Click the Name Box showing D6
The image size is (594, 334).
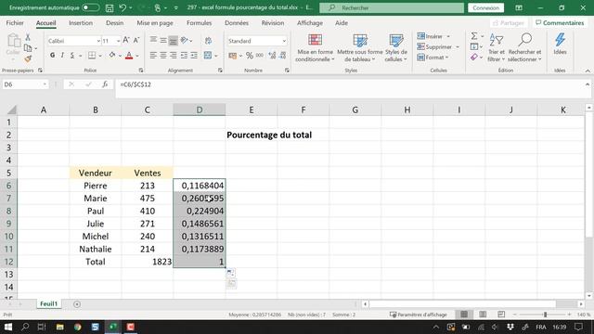tap(25, 84)
